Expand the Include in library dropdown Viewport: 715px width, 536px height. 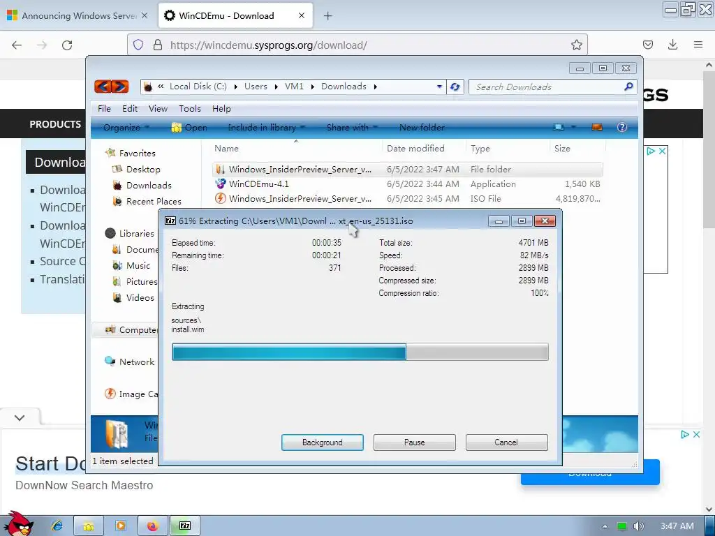pos(266,127)
